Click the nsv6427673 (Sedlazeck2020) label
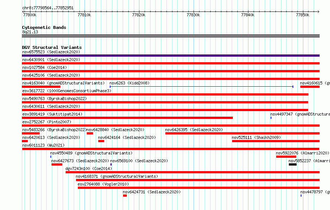This screenshot has height=210, width=330. pos(80,161)
